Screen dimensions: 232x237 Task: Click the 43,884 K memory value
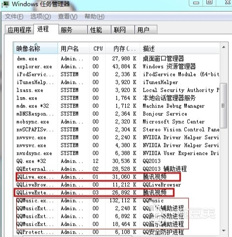pyautogui.click(x=124, y=67)
